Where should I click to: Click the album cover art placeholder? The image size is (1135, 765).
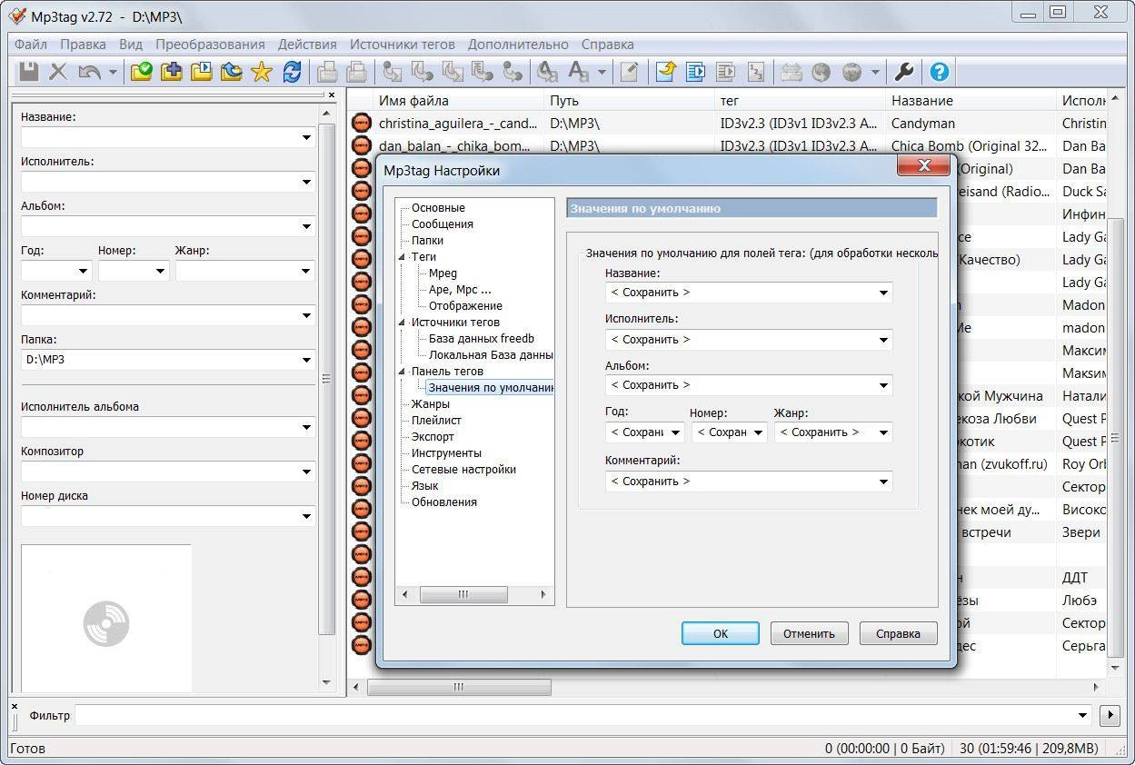pos(106,618)
